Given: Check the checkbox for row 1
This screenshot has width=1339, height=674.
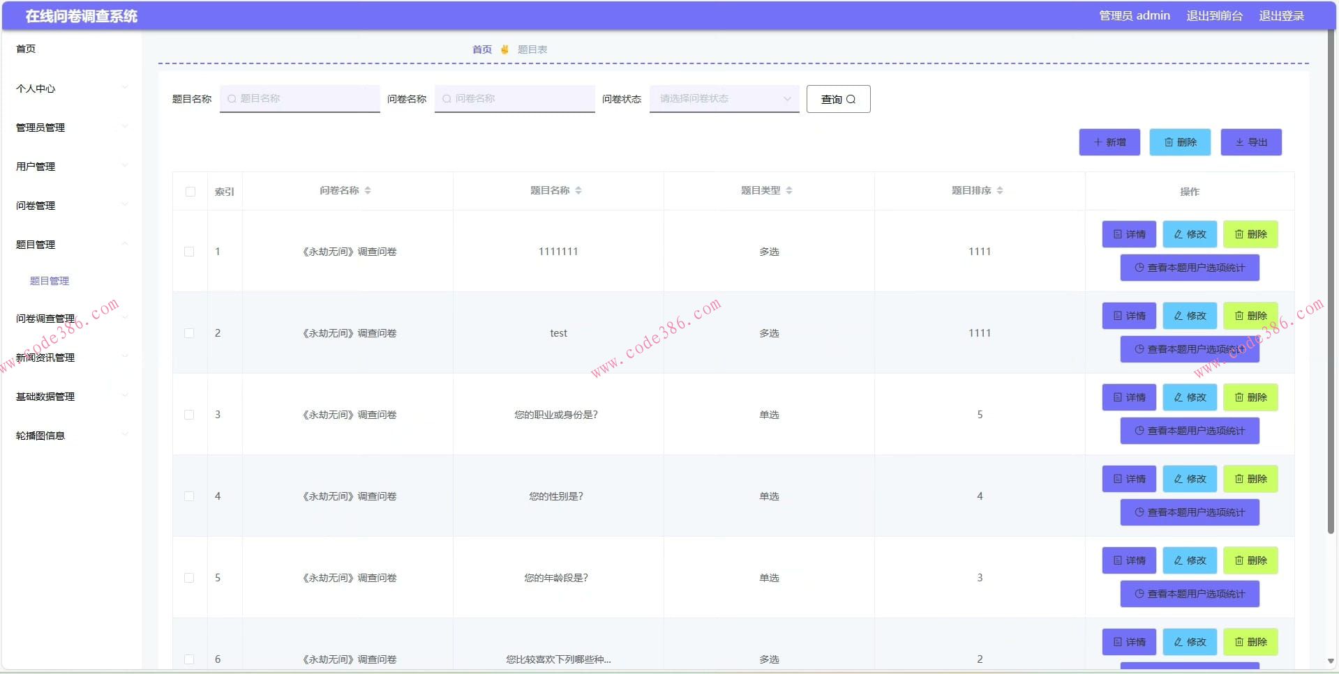Looking at the screenshot, I should pos(189,252).
